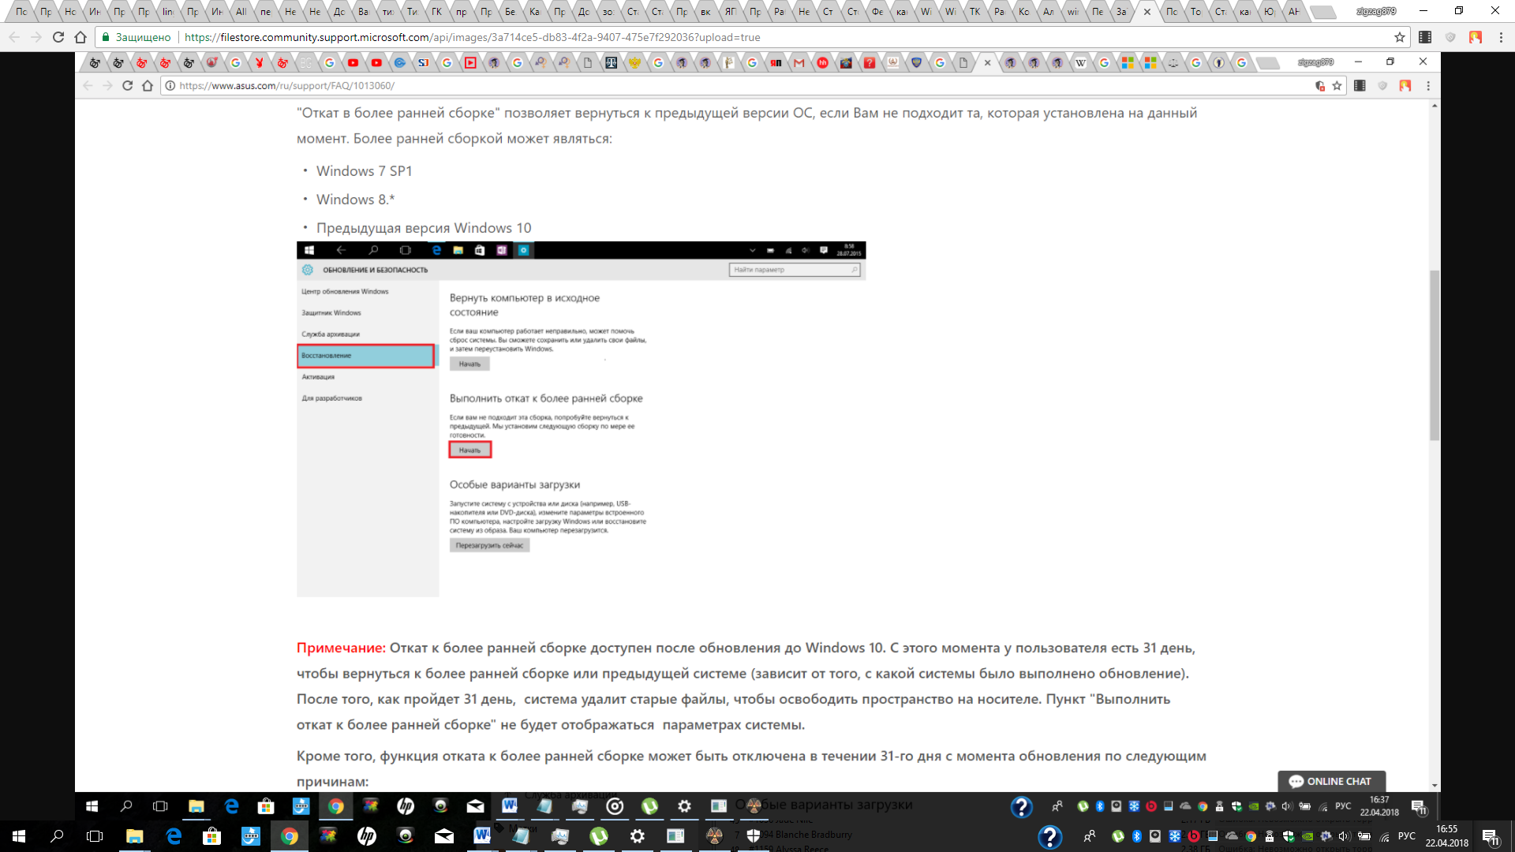The width and height of the screenshot is (1515, 852).
Task: Click the Найти параметр search field
Action: 795,270
